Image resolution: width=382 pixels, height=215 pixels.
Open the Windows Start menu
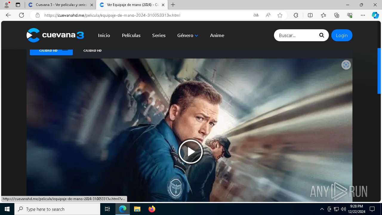(7, 209)
